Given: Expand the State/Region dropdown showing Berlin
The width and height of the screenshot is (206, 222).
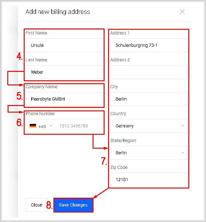Looking at the screenshot, I should 149,153.
